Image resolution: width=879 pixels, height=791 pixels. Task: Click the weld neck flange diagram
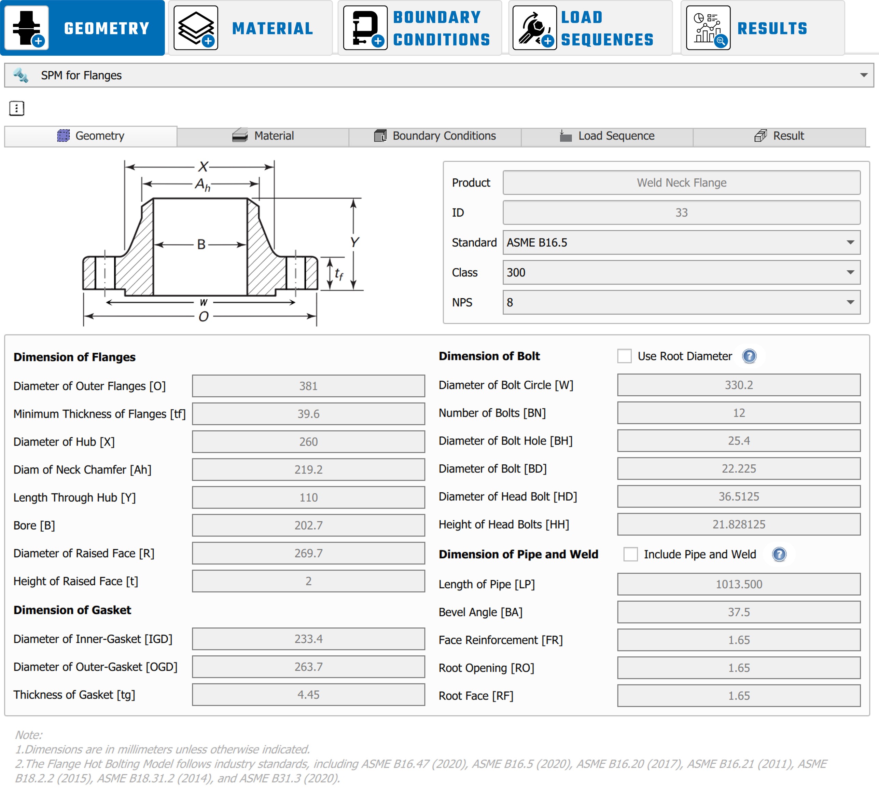(201, 243)
